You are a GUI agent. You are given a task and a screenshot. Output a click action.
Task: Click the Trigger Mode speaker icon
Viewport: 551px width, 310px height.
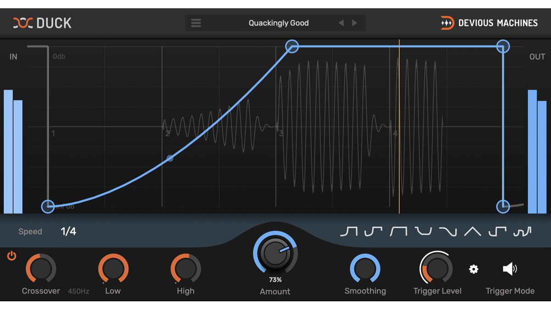(510, 270)
